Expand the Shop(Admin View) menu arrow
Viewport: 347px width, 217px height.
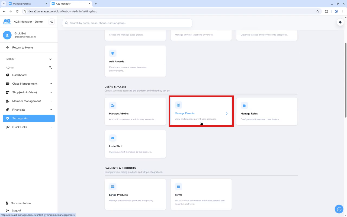pos(51,92)
